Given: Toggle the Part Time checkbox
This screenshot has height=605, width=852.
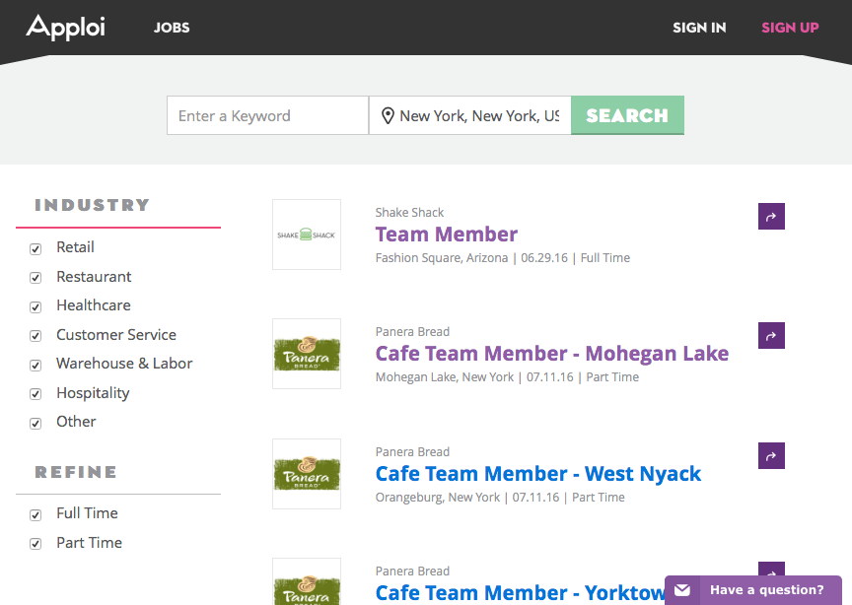Looking at the screenshot, I should point(35,544).
